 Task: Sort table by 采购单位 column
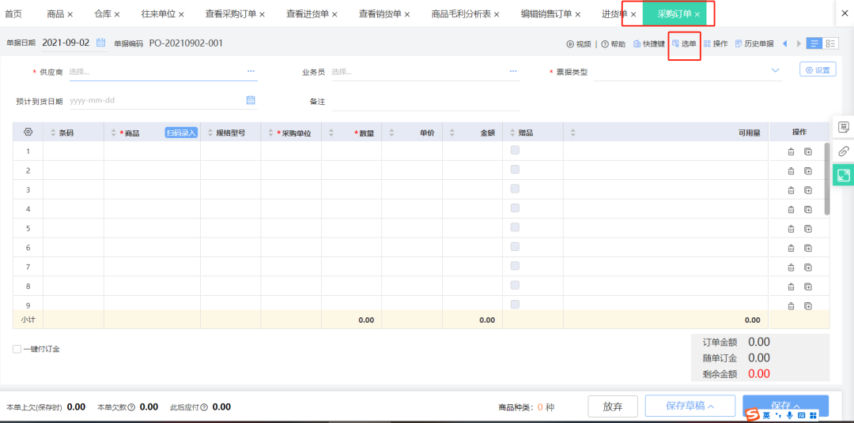271,133
